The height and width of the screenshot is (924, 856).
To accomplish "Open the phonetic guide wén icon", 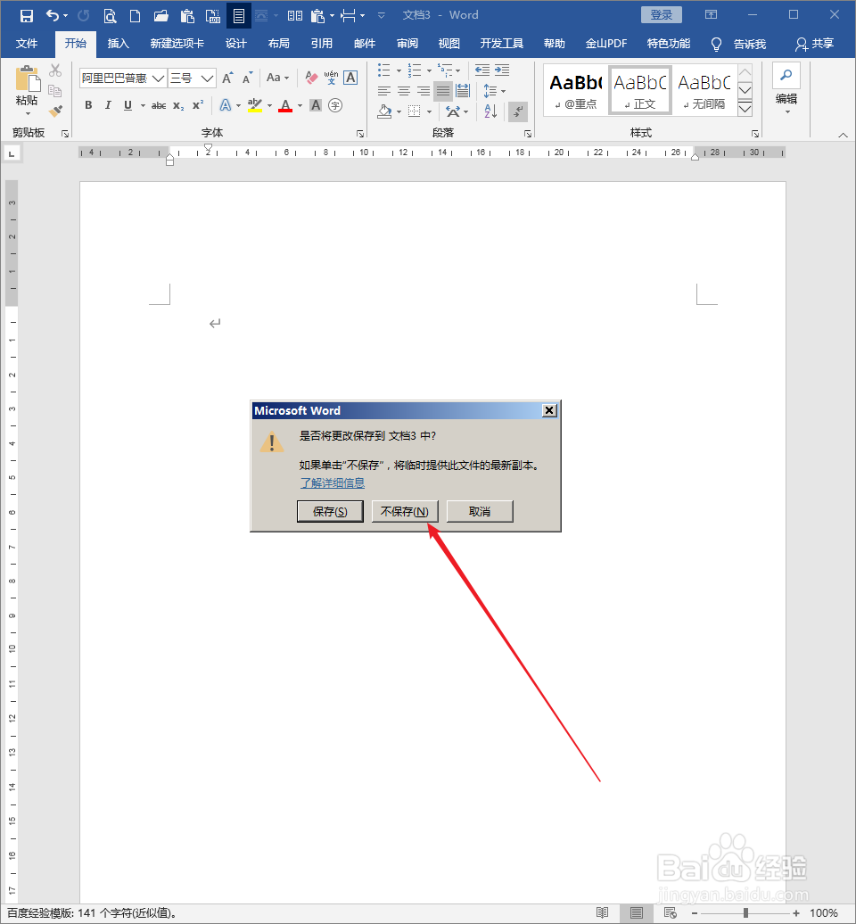I will tap(331, 78).
